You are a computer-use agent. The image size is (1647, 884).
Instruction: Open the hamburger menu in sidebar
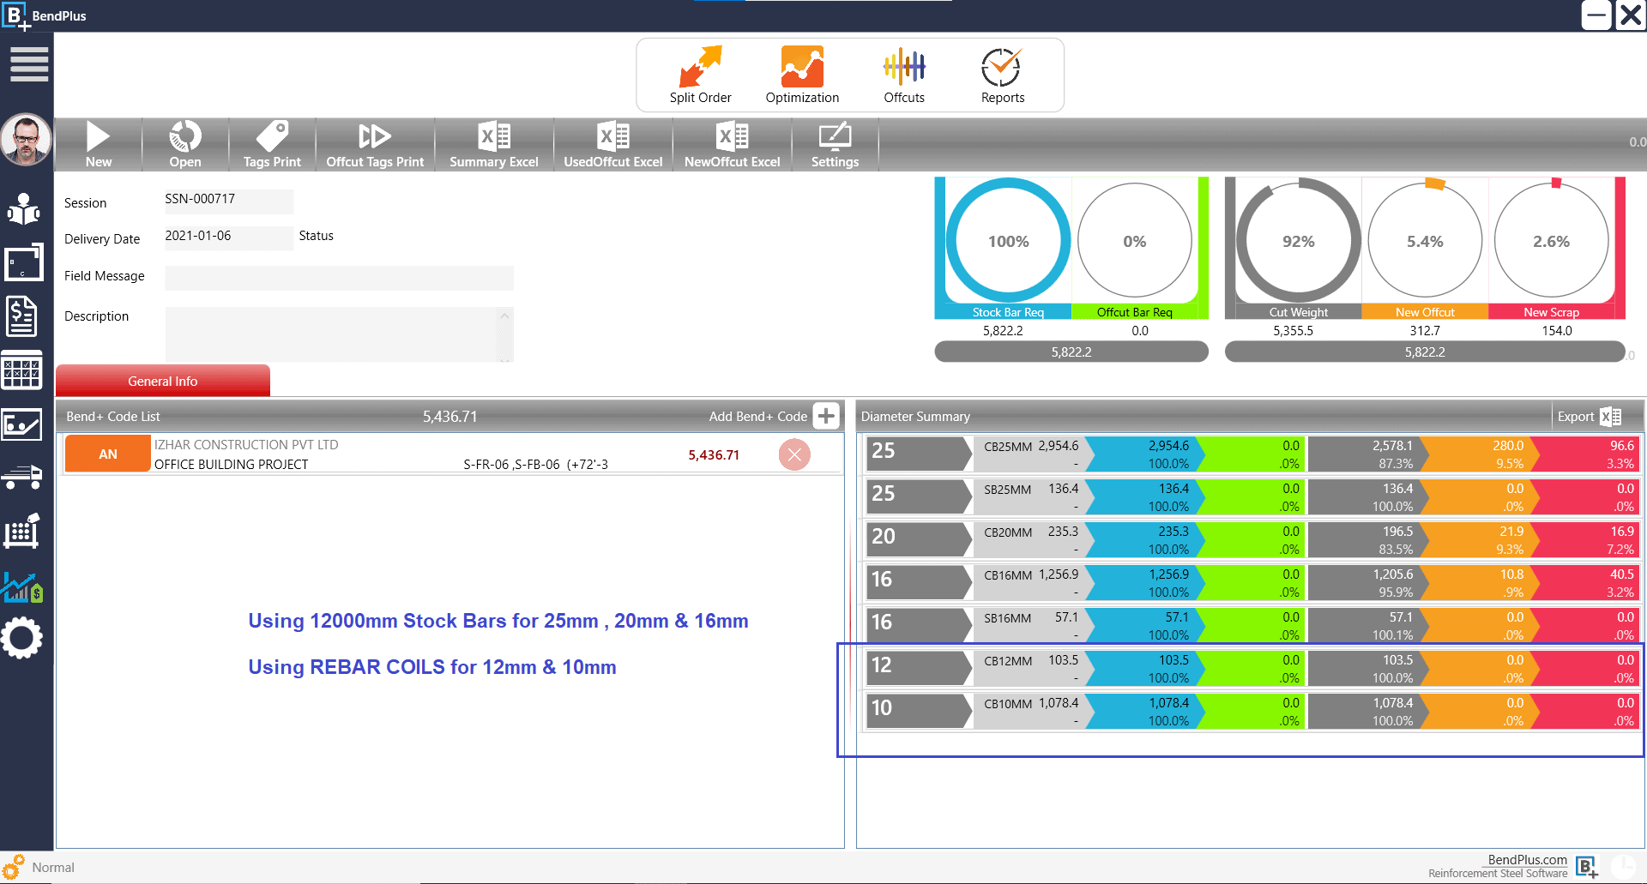28,64
